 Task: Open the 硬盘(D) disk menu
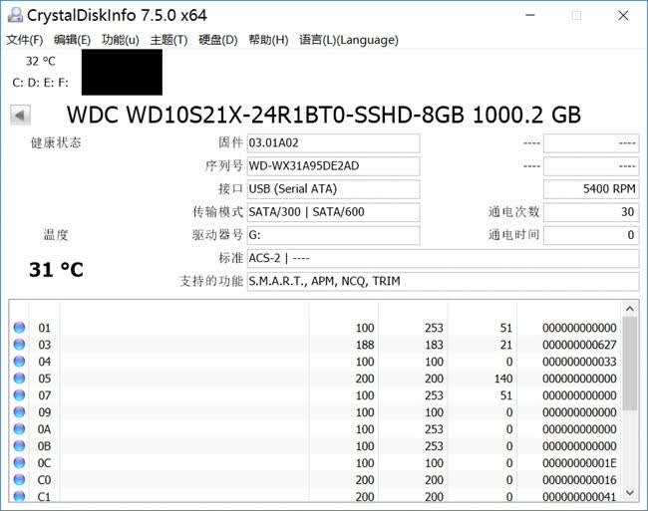[217, 40]
